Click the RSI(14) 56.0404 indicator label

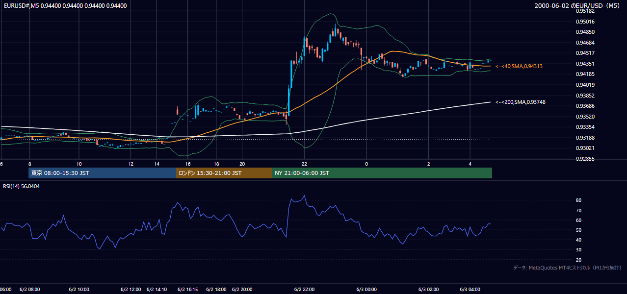click(x=21, y=186)
